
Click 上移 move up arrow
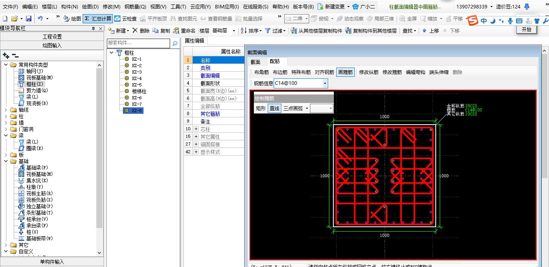tap(430, 31)
